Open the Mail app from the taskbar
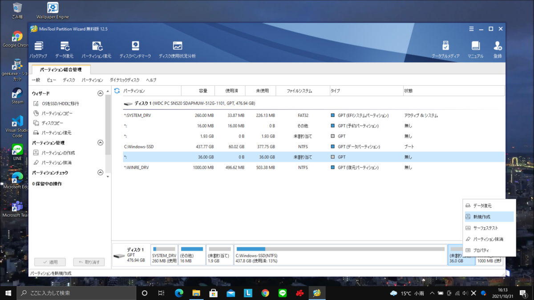Screen dimensions: 534x300 click(x=231, y=293)
